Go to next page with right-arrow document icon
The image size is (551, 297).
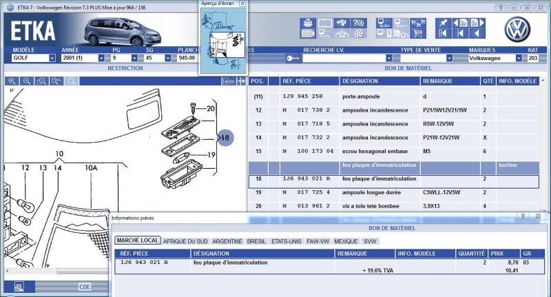click(x=477, y=23)
